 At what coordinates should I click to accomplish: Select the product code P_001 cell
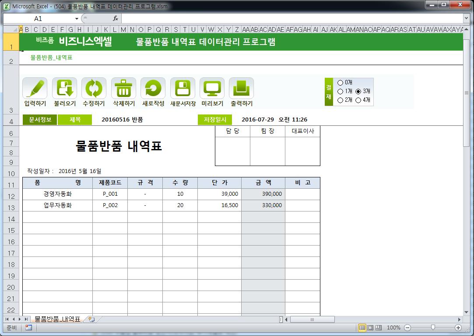(110, 194)
